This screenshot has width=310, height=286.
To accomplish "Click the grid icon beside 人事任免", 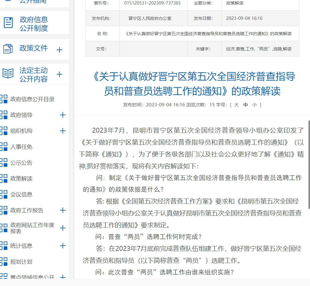I will tap(4, 147).
